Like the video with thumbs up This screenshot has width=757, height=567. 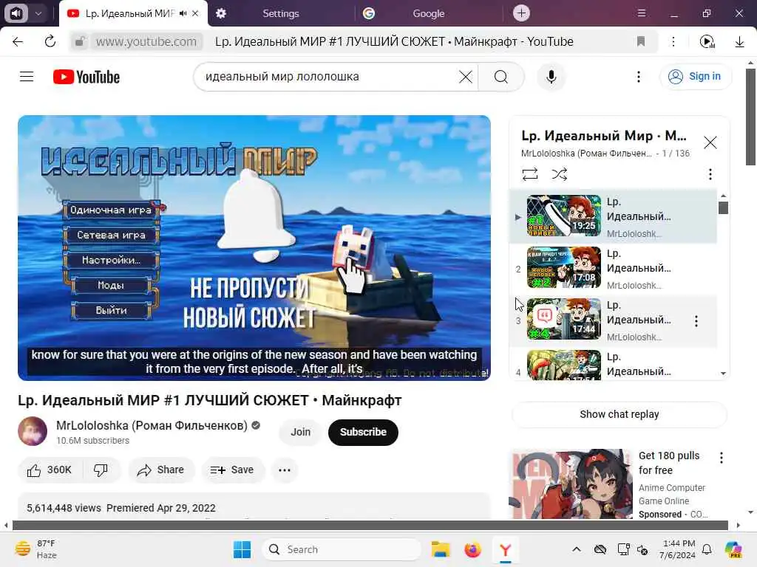(50, 470)
